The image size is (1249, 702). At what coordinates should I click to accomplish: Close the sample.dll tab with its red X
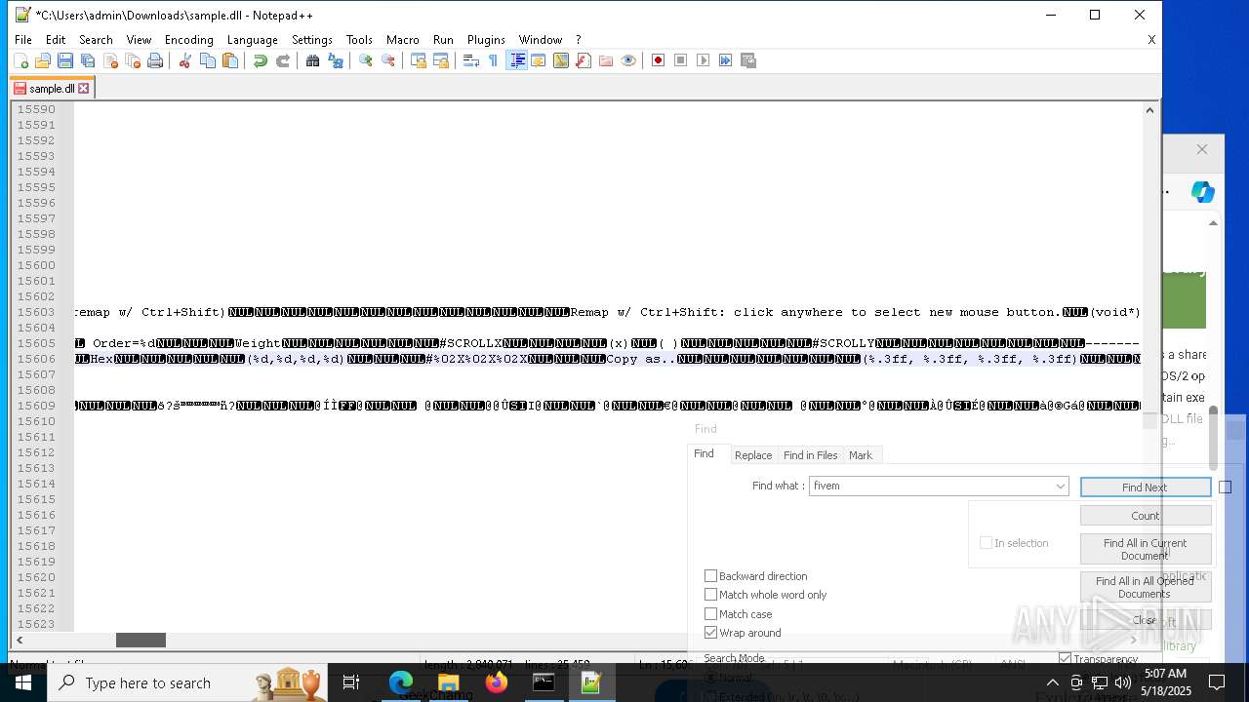coord(84,88)
